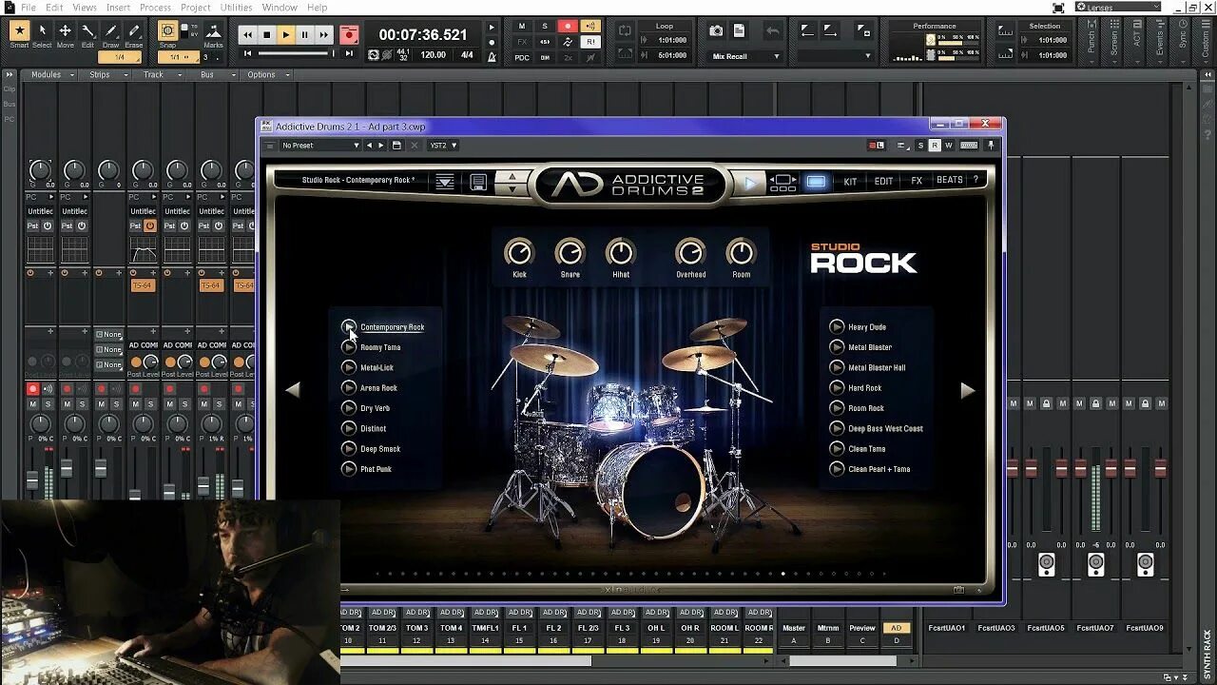Click the rewind transport button

point(248,34)
